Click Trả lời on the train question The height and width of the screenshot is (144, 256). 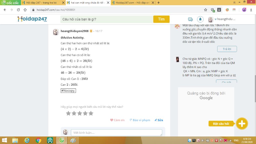pos(227,49)
